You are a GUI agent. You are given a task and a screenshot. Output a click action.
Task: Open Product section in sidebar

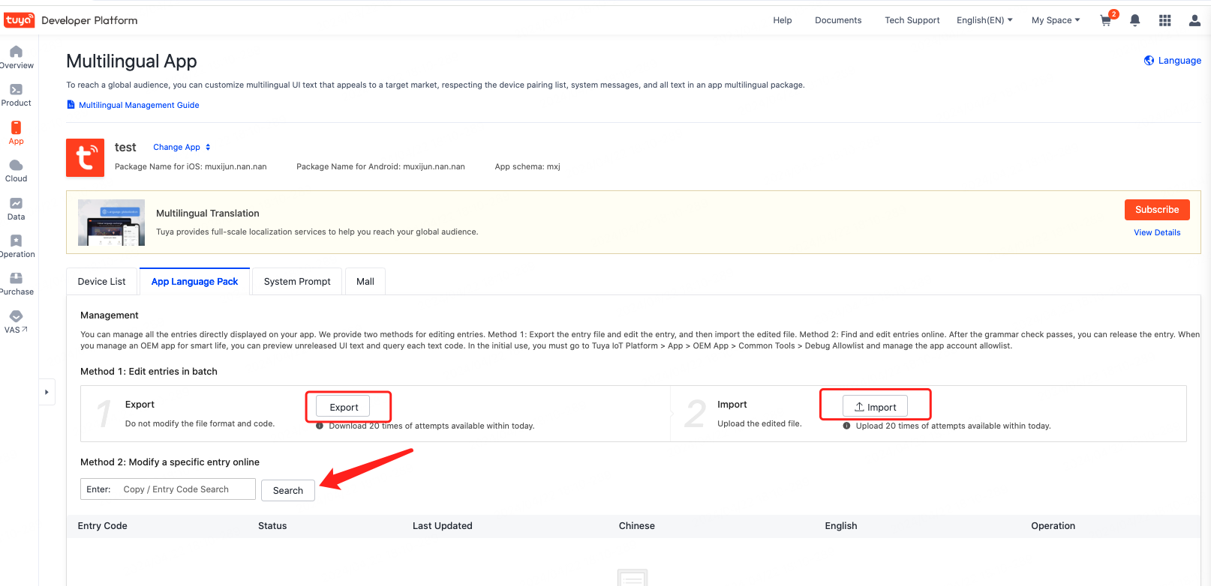click(16, 95)
